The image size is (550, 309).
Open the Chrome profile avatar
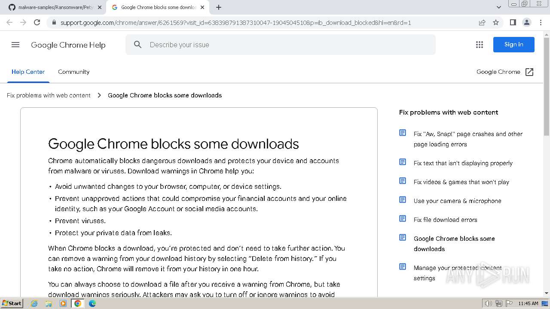[x=526, y=22]
